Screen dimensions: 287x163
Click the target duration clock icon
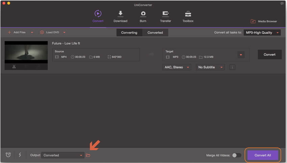pos(183,57)
